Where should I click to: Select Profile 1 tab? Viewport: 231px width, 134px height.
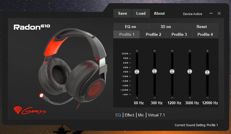[x=126, y=34]
